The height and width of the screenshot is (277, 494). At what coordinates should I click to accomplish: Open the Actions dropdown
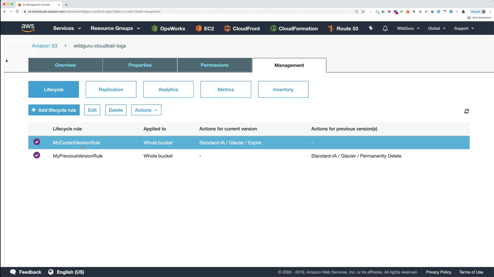(x=146, y=110)
